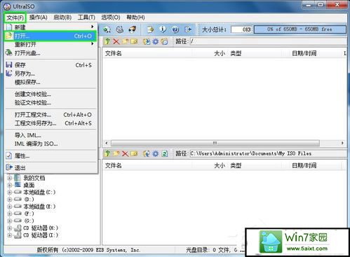
Task: Open the 操作(A) menu
Action: pos(39,18)
